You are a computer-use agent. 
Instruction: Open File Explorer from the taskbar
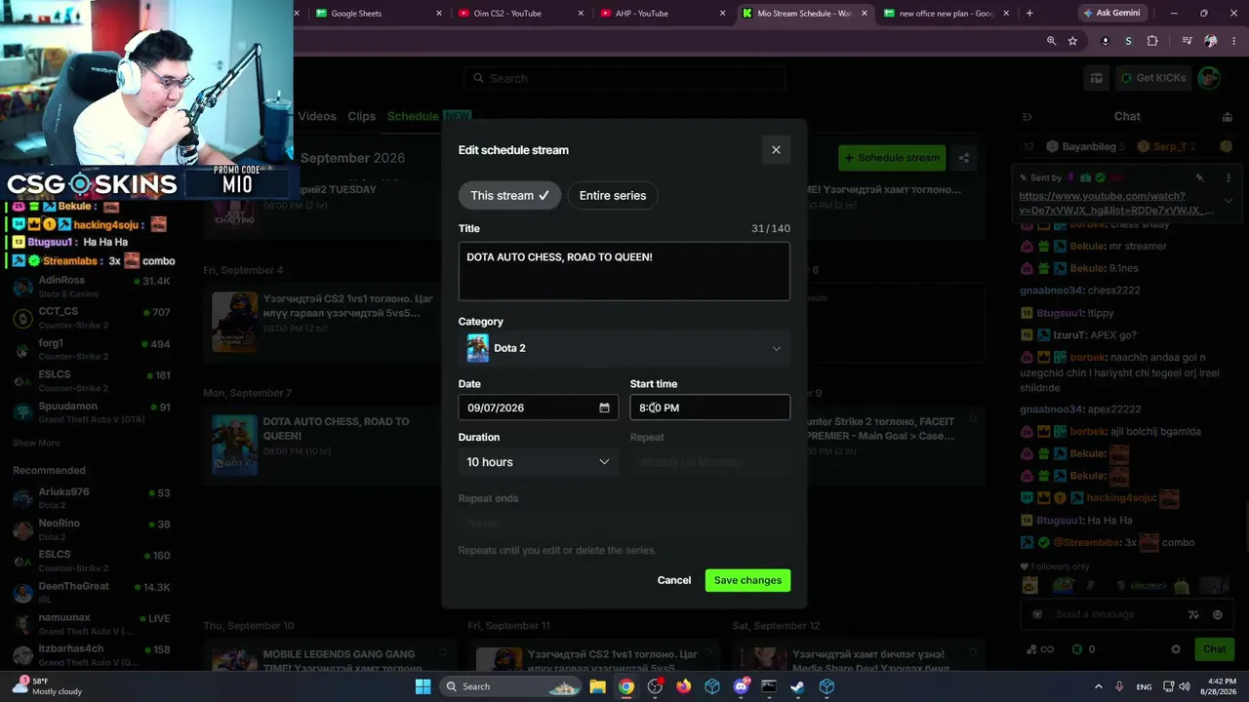pyautogui.click(x=597, y=686)
